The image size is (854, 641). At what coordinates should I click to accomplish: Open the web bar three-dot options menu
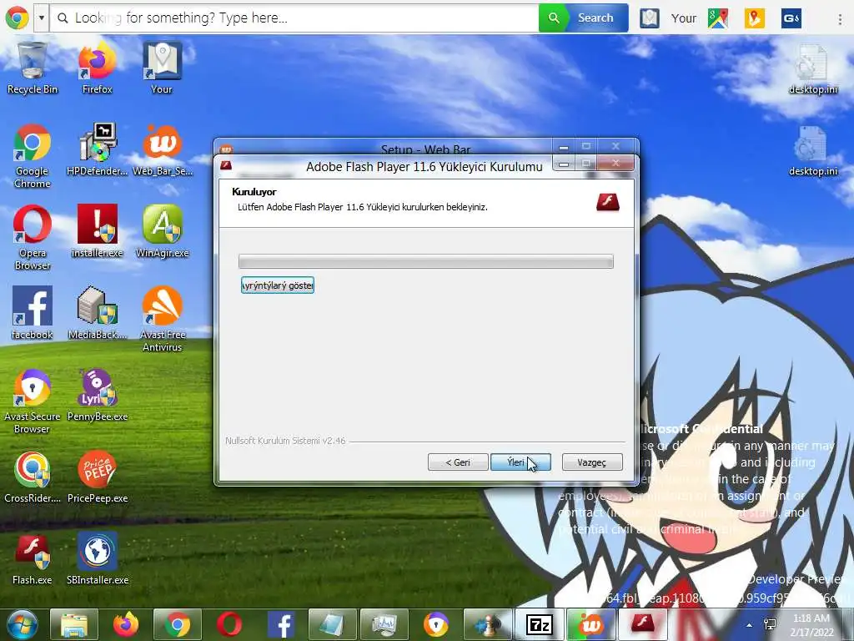pyautogui.click(x=840, y=18)
